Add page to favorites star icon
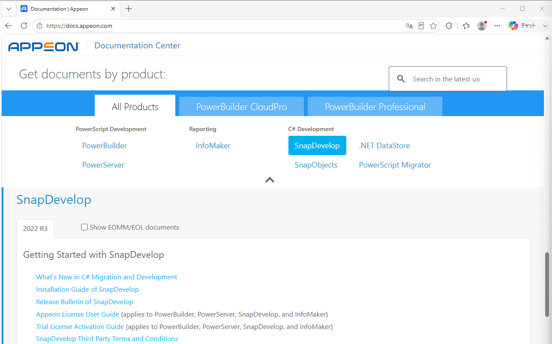552x344 pixels. 433,26
